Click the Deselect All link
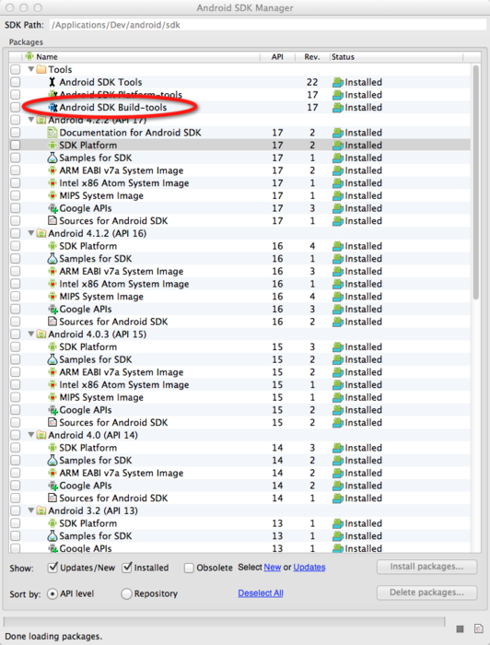 point(261,593)
